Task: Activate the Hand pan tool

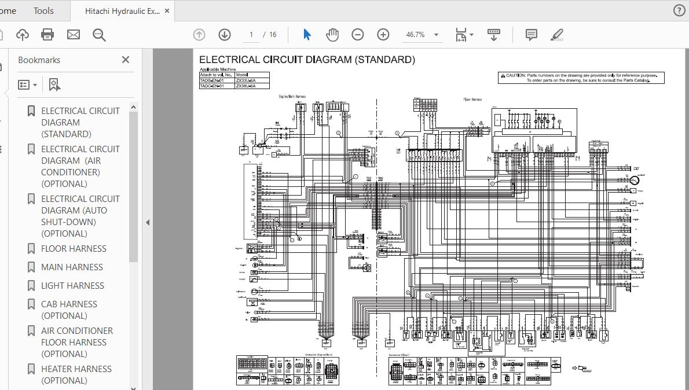Action: [332, 35]
